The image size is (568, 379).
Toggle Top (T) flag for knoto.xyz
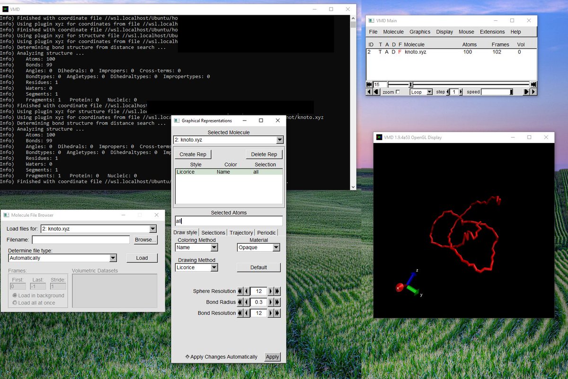(380, 52)
